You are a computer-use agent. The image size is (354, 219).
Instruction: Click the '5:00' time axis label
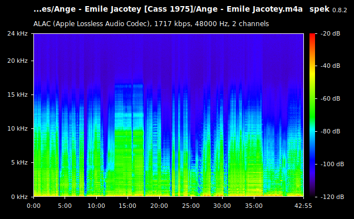point(65,206)
